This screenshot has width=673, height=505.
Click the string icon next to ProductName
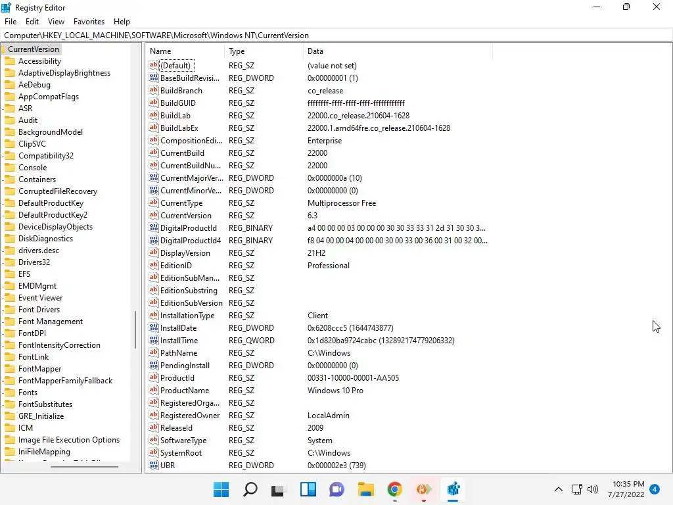154,390
